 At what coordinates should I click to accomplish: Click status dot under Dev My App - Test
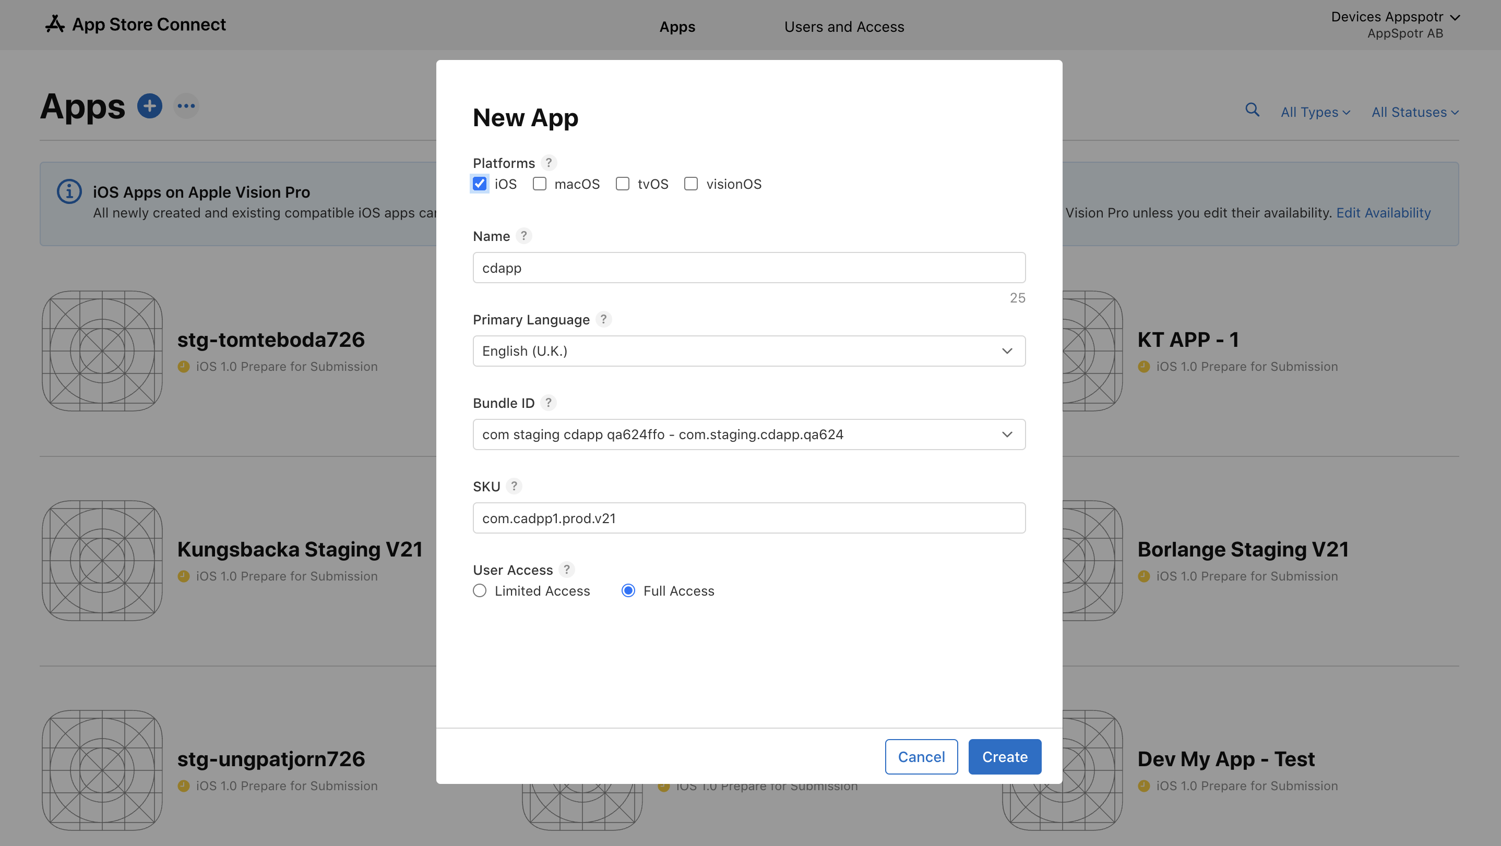click(x=1144, y=786)
